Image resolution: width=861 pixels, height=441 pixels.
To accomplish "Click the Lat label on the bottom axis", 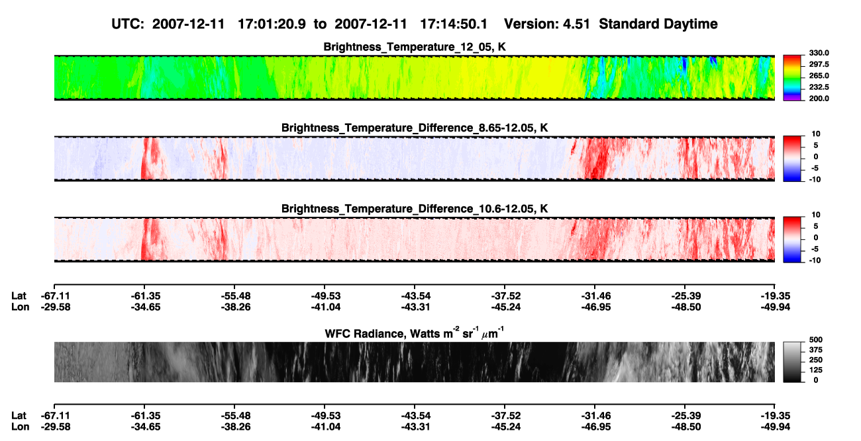I will (x=19, y=415).
